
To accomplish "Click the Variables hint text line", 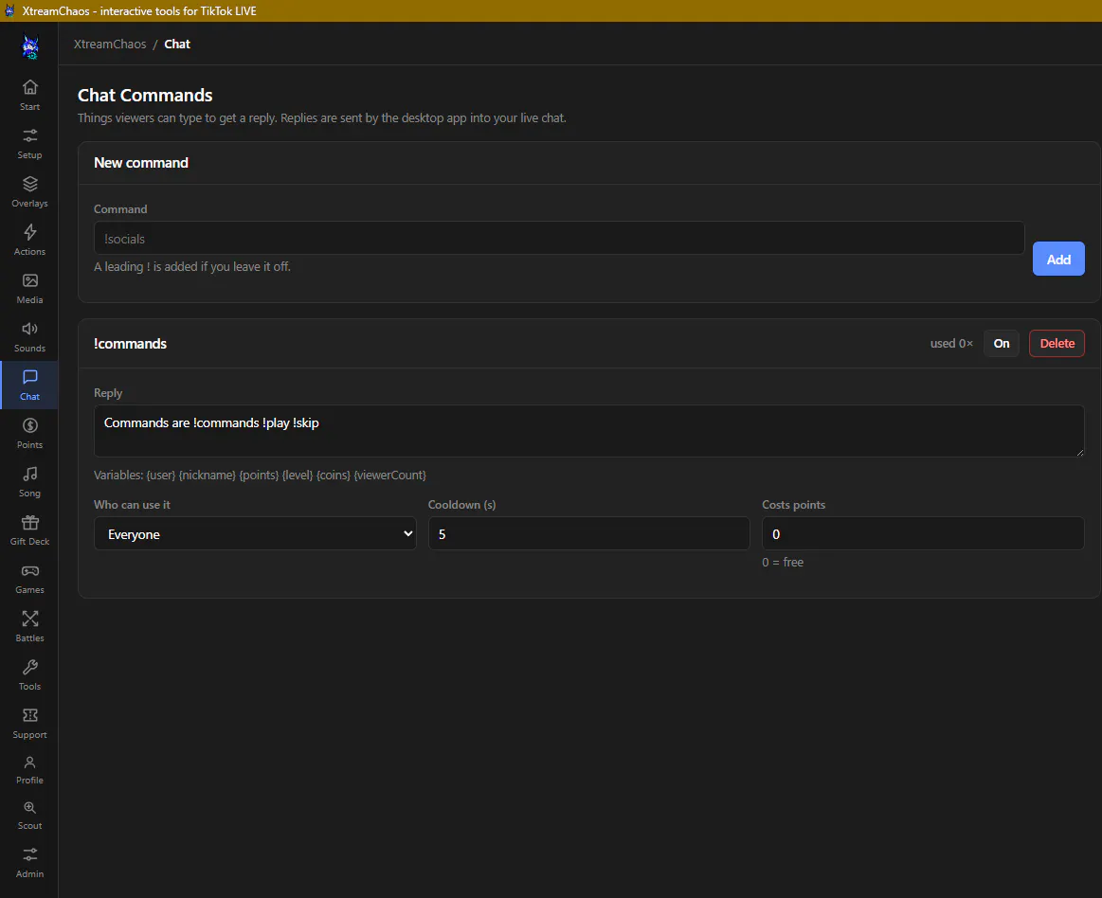I will [x=260, y=476].
